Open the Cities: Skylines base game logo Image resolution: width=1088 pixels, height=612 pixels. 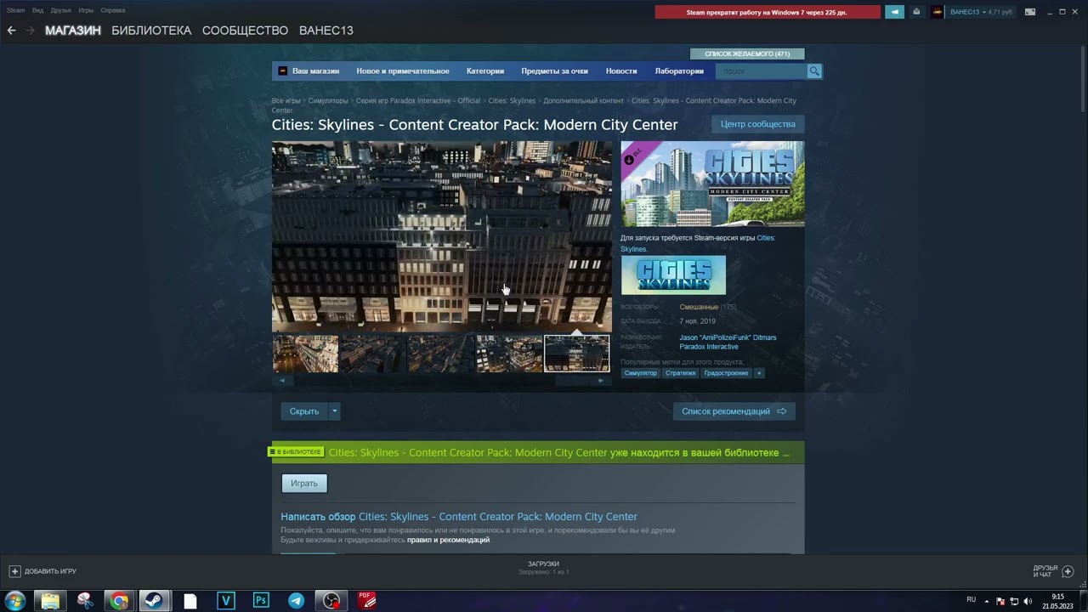[x=673, y=275]
